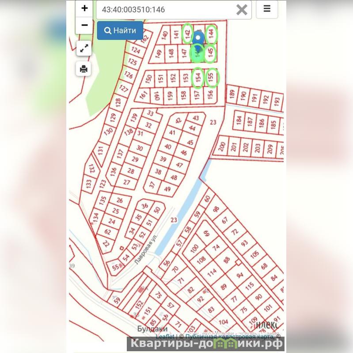Toggle fullscreen map view icon
This screenshot has width=353, height=353.
tap(84, 48)
